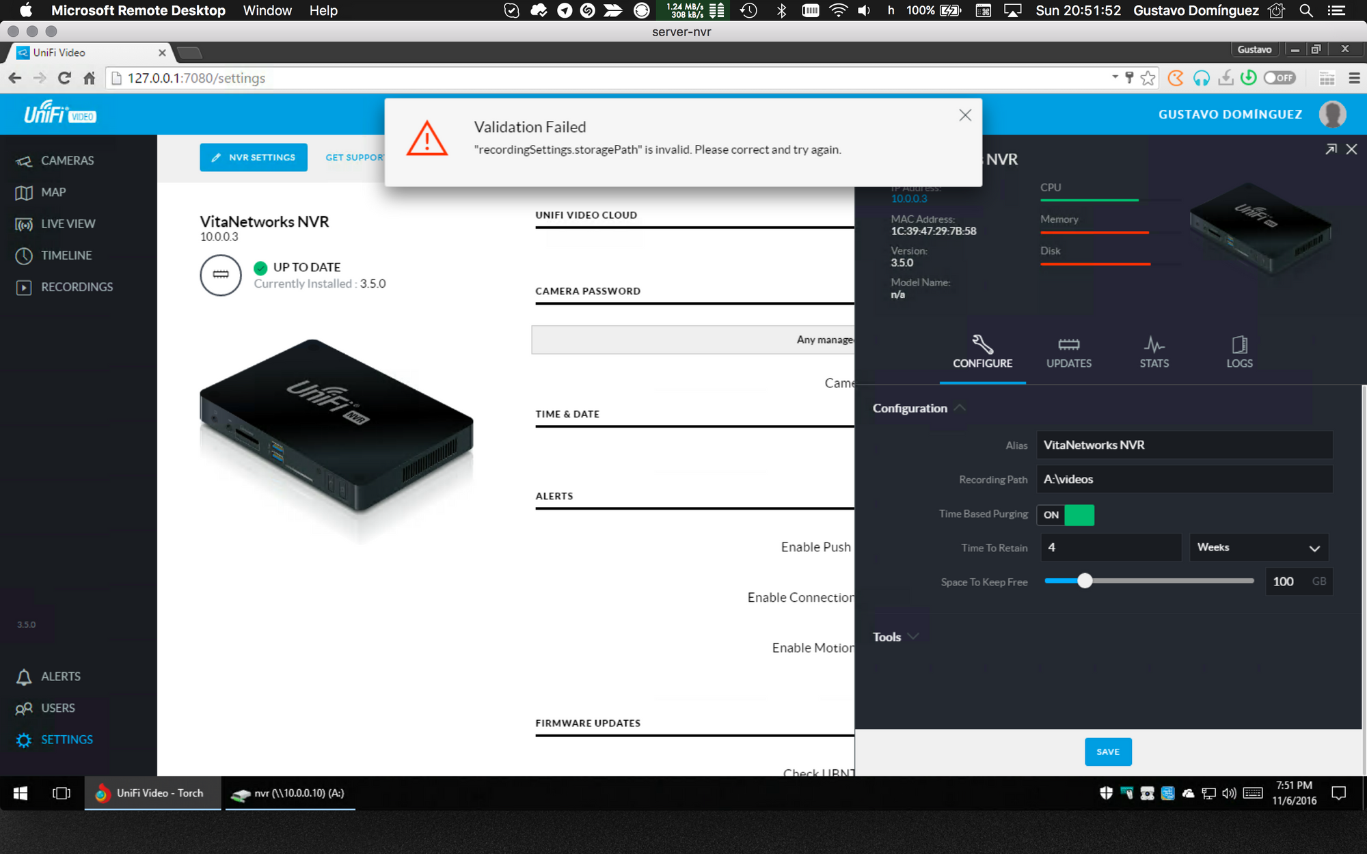1367x854 pixels.
Task: Select the Stats tab in NVR panel
Action: point(1154,351)
